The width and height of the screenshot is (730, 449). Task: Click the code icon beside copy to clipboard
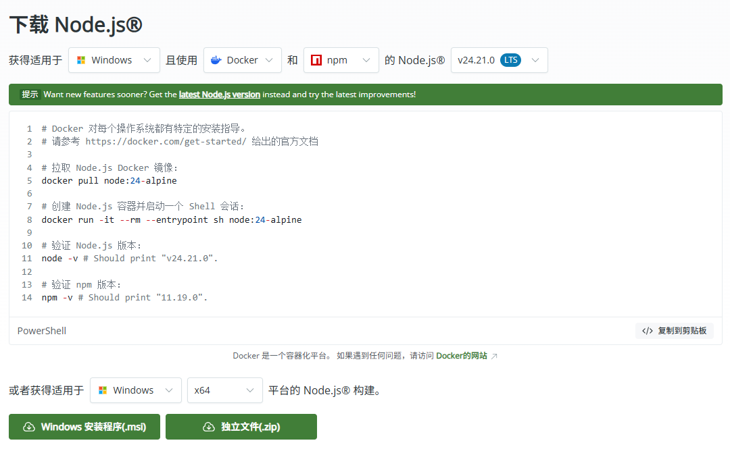[x=647, y=331]
